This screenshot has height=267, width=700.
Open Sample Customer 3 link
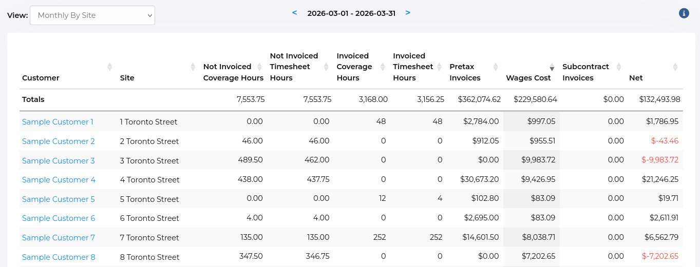58,161
